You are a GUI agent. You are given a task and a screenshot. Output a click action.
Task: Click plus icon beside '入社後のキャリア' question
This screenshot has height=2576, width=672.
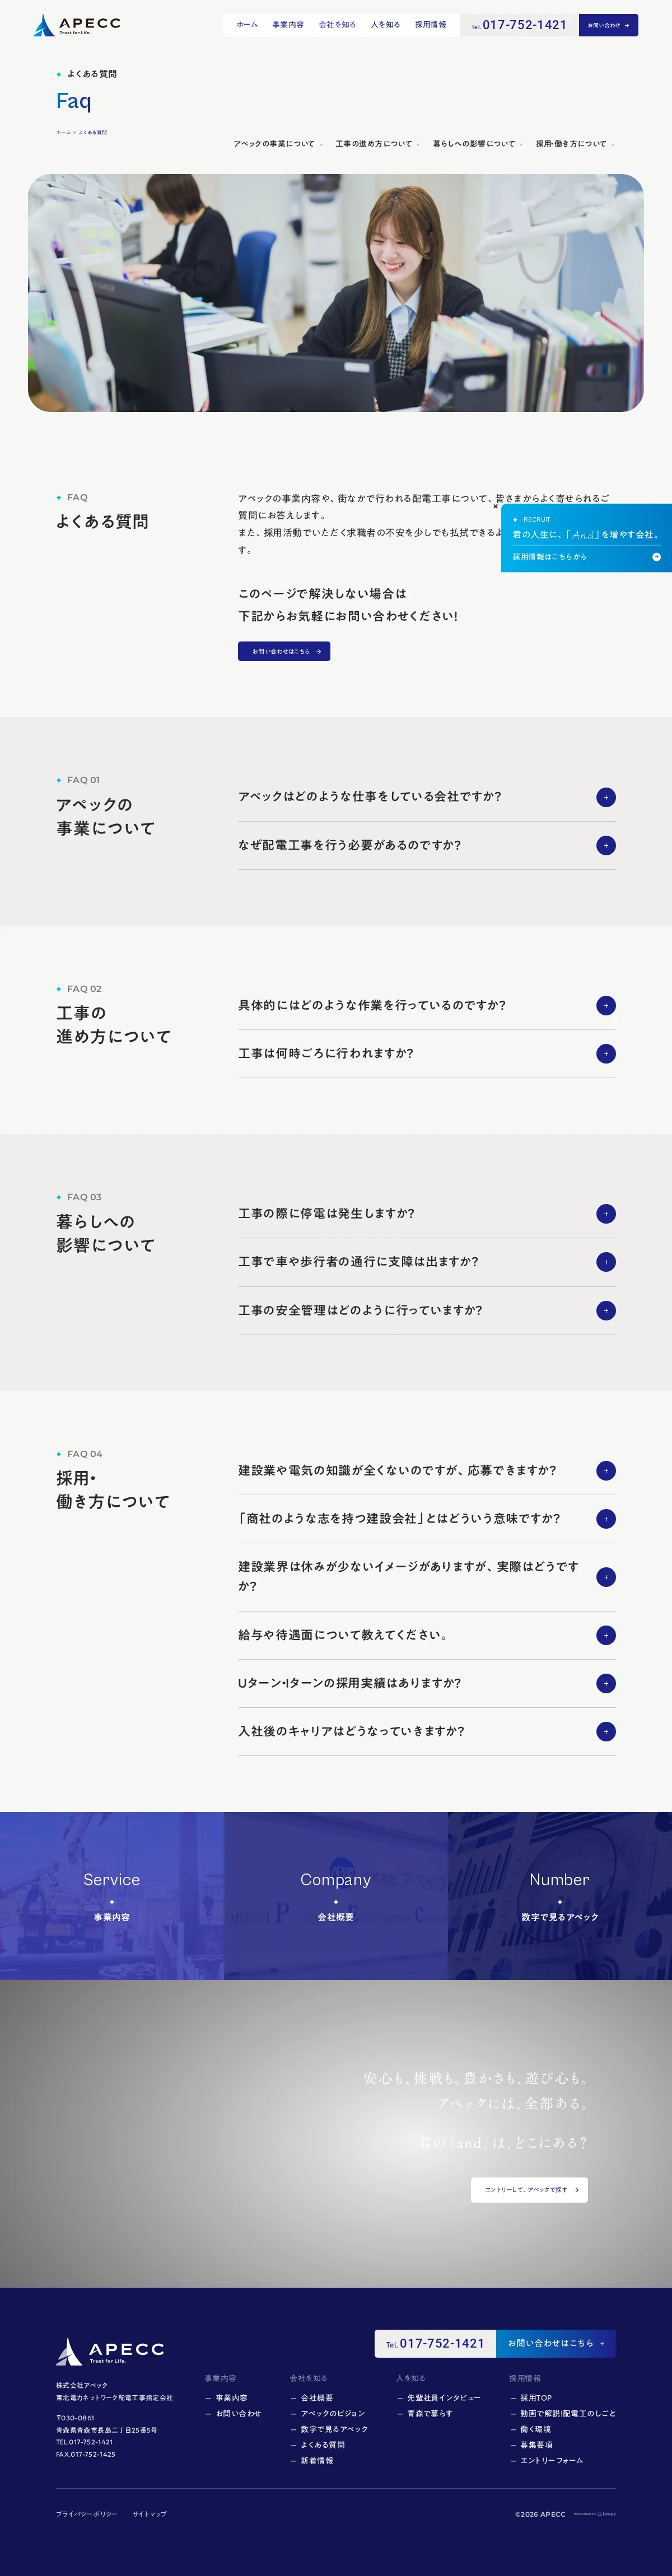tap(605, 1731)
